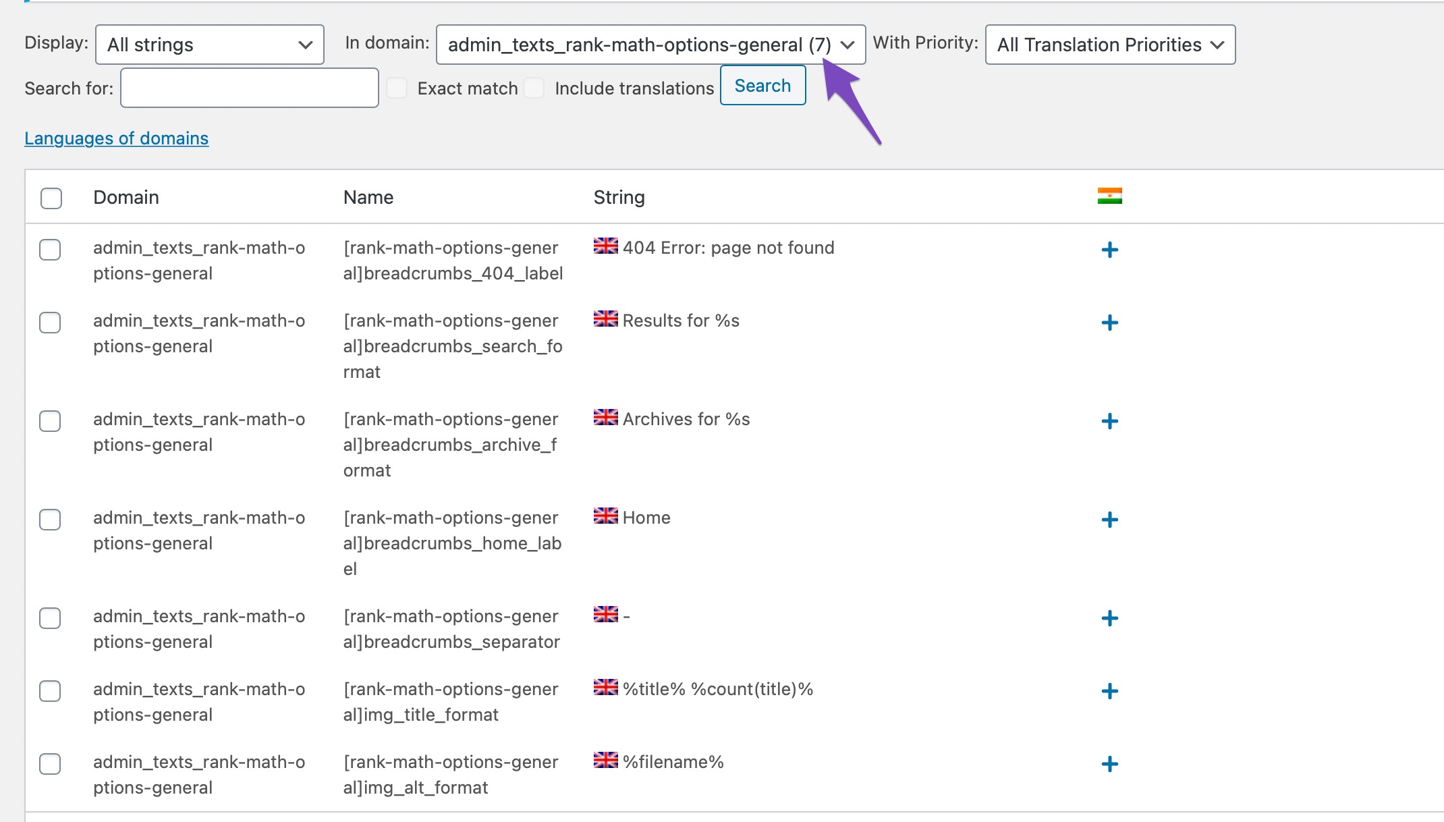Check the breadcrumbs_404_label row checkbox
Viewport: 1444px width, 822px height.
[x=50, y=250]
